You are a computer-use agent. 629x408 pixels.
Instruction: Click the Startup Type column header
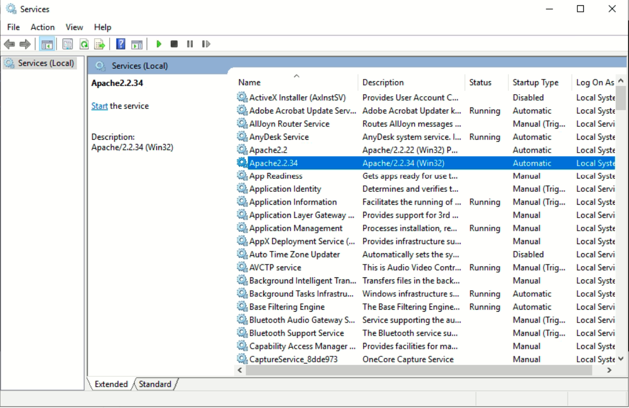[536, 82]
